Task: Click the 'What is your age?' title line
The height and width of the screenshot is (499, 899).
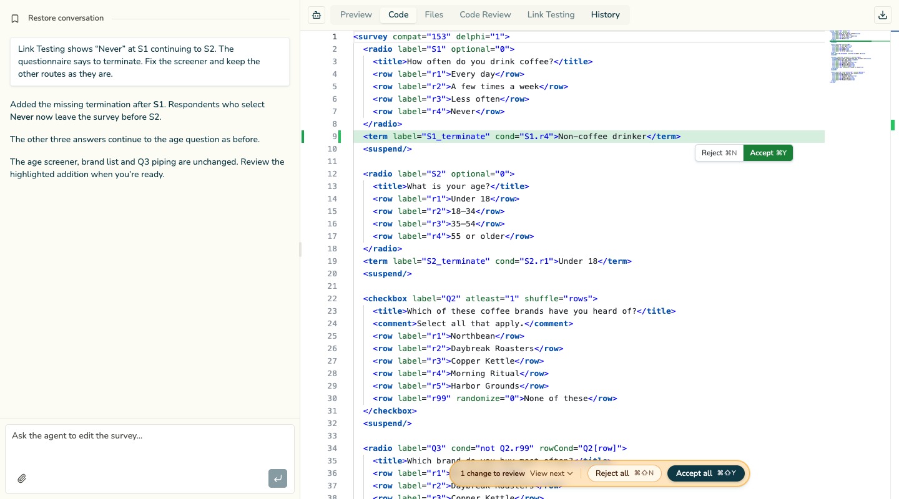Action: tap(451, 187)
